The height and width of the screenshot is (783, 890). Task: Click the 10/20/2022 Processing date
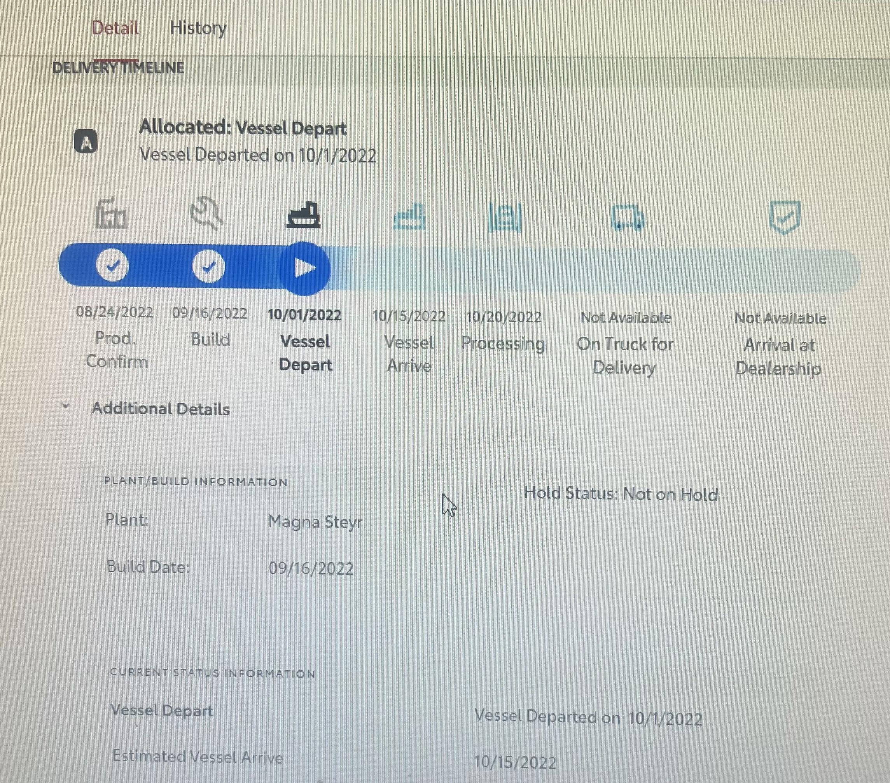[504, 317]
